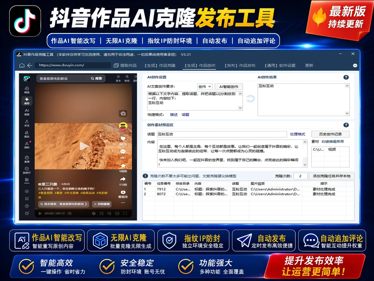
Task: Open 直播 in the Douyin sidebar
Action: (x=27, y=159)
